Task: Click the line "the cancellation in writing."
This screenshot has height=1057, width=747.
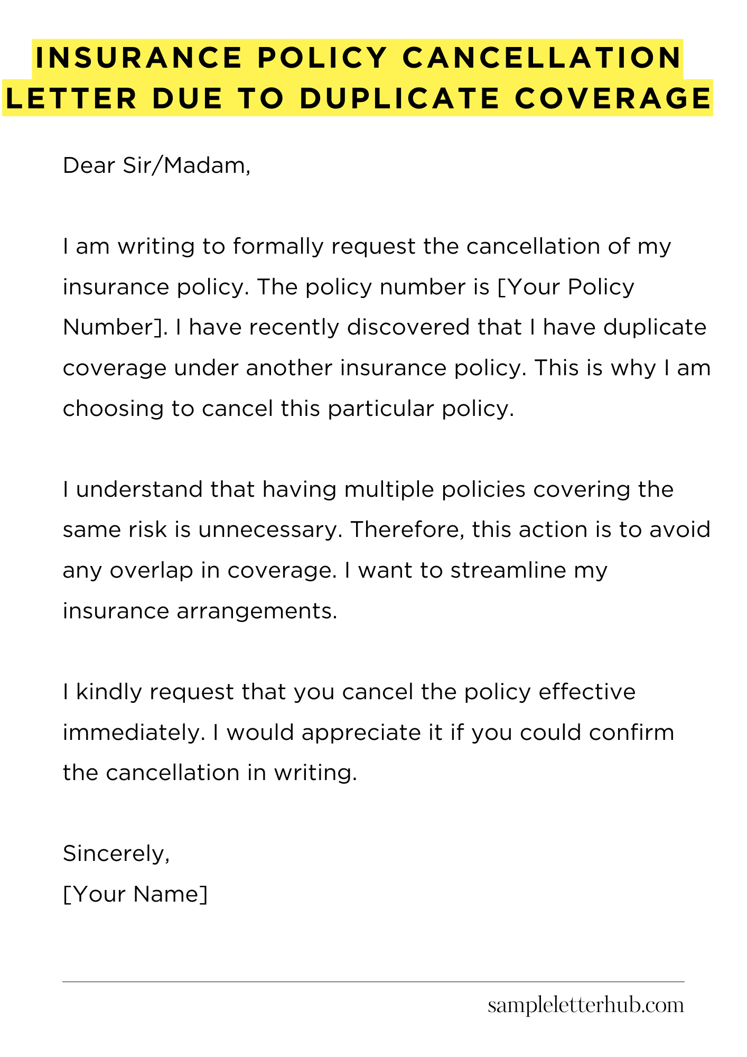Action: (210, 773)
